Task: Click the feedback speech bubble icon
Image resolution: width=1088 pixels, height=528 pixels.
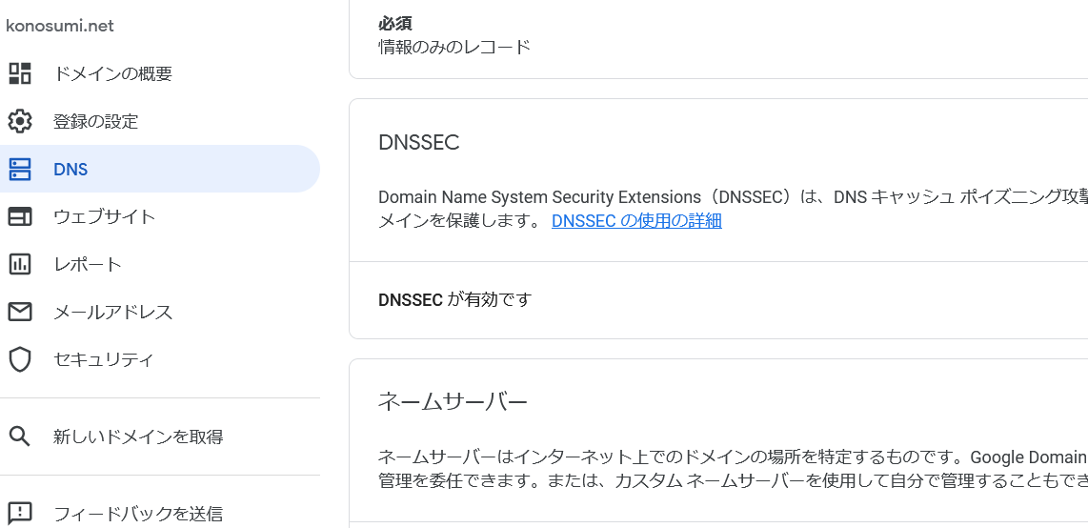Action: [x=19, y=514]
